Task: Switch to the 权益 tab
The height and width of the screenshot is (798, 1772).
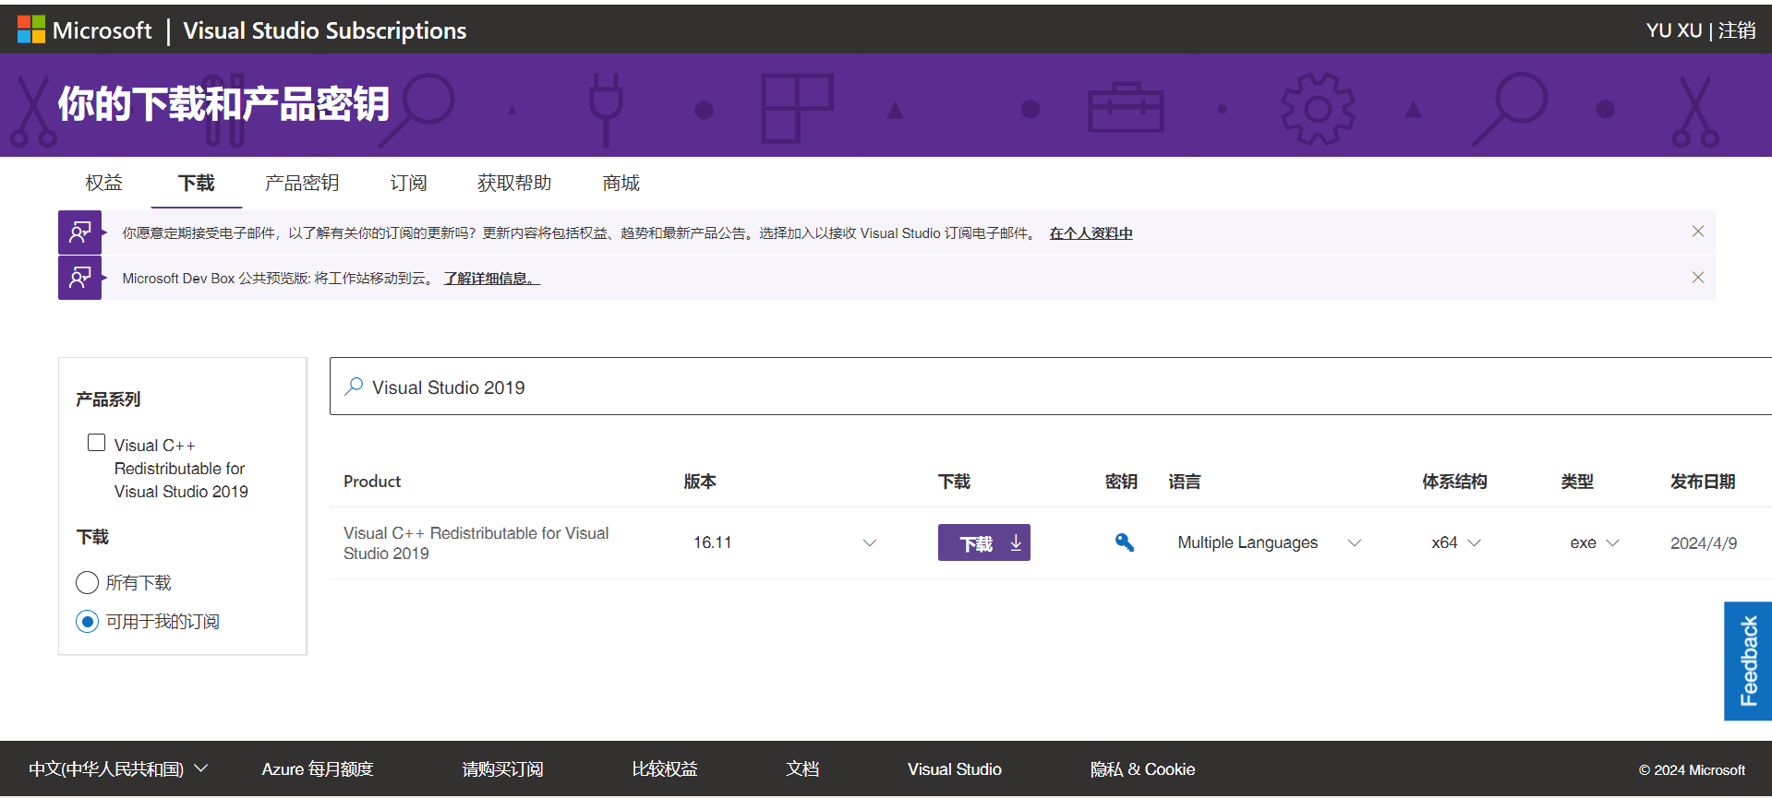Action: (103, 183)
